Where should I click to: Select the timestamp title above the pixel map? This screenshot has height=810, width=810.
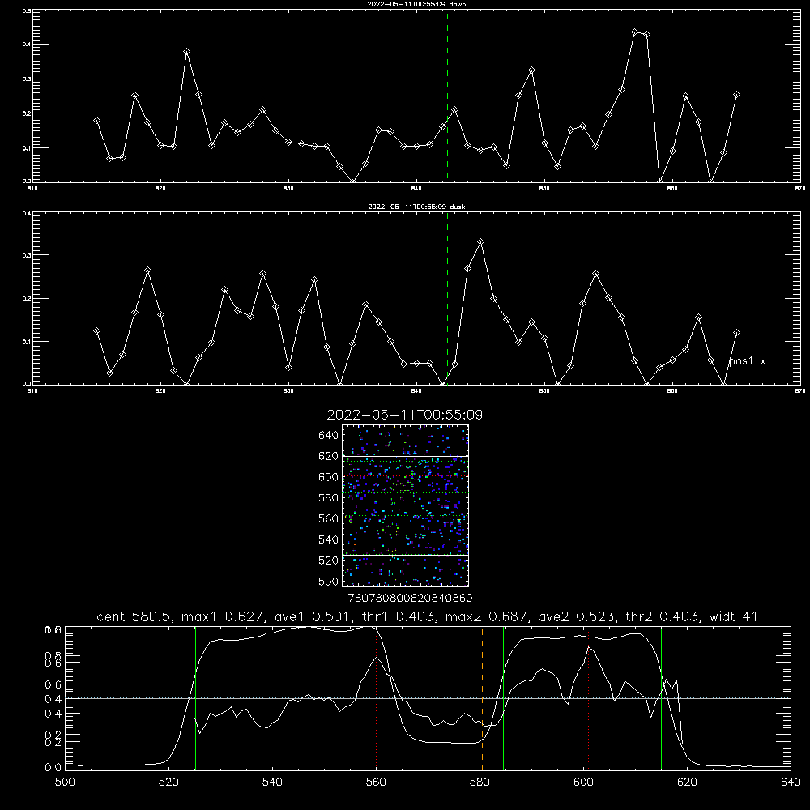[x=405, y=415]
